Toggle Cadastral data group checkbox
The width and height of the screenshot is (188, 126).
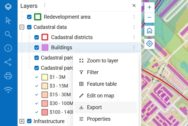click(29, 27)
